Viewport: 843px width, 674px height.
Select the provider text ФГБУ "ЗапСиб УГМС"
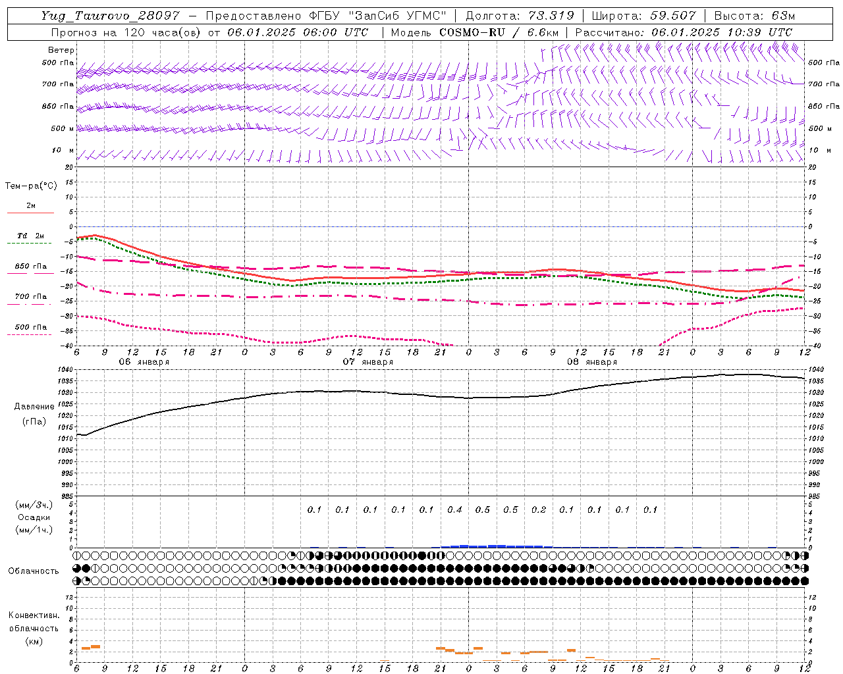(x=379, y=16)
